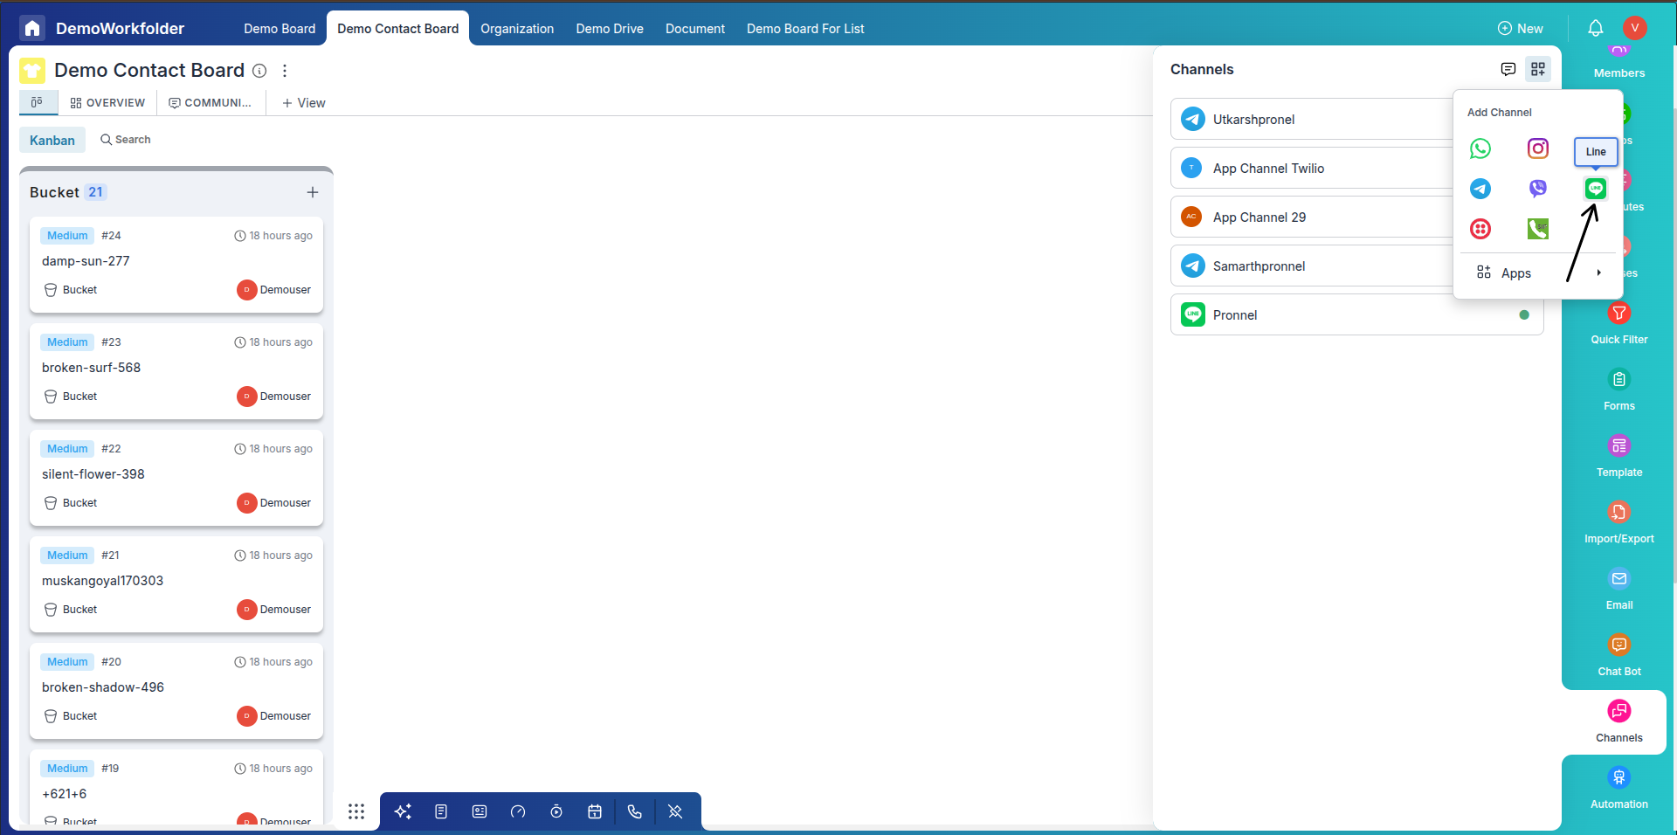Viewport: 1677px width, 835px height.
Task: Add a WhatsApp channel
Action: coord(1480,148)
